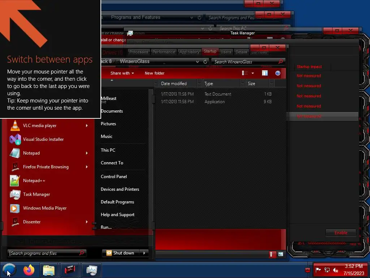Viewport: 370px width, 278px height.
Task: Refresh Programs and Features address bar
Action: pos(199,17)
